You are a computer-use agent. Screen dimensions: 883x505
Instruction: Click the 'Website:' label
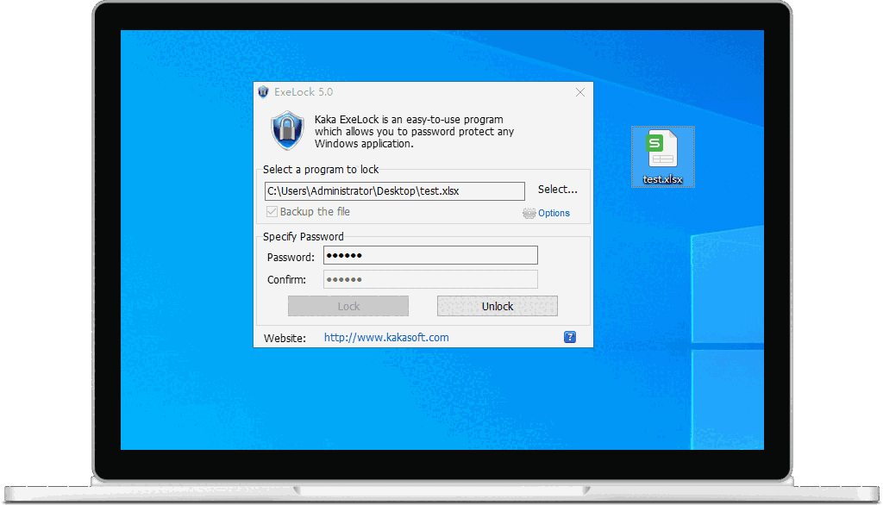[x=285, y=339]
